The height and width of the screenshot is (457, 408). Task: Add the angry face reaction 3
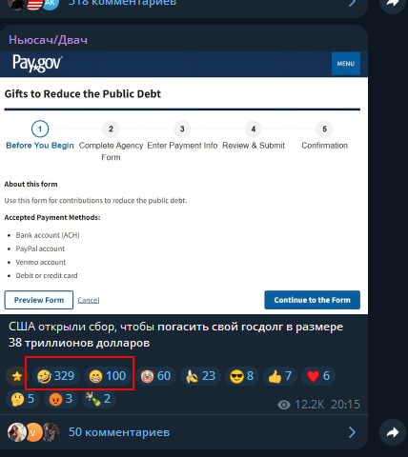coord(61,399)
